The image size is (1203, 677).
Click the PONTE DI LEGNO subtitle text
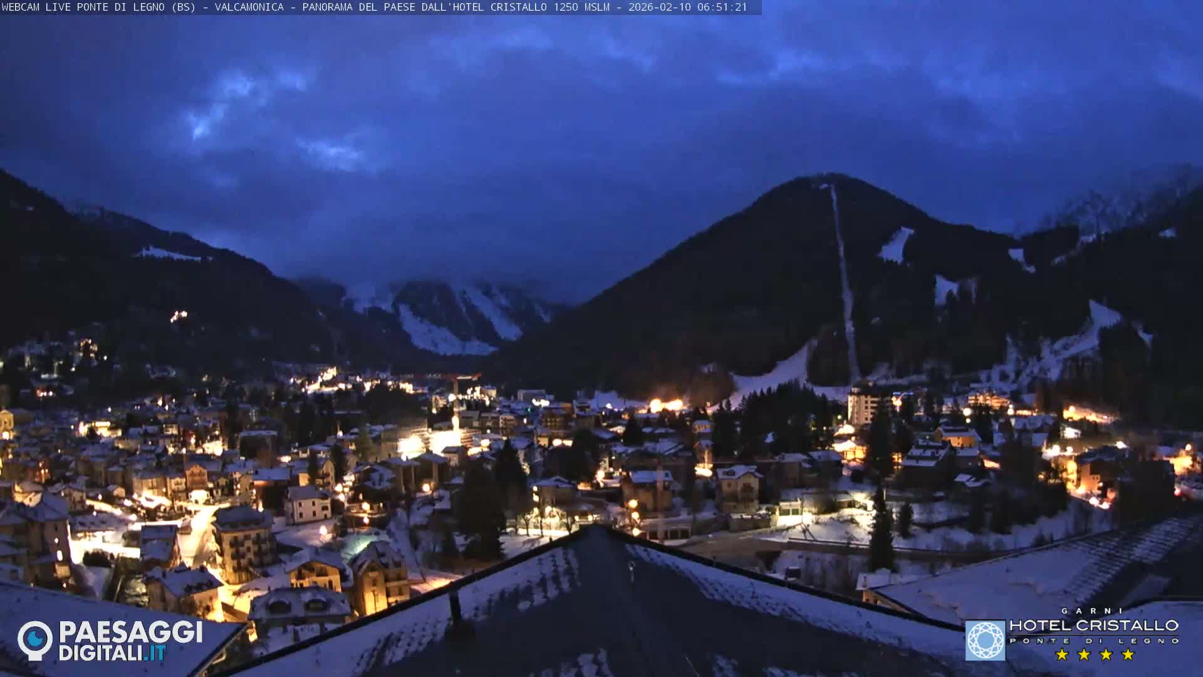tap(1094, 641)
